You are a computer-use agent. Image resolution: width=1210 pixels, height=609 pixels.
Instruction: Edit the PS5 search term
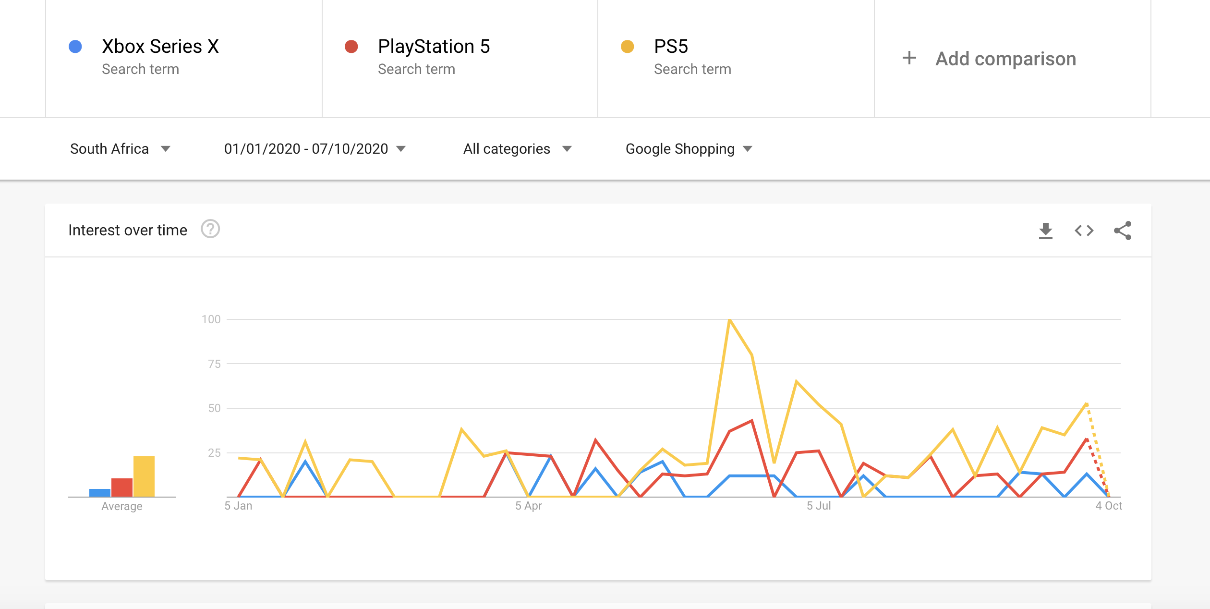(x=671, y=47)
